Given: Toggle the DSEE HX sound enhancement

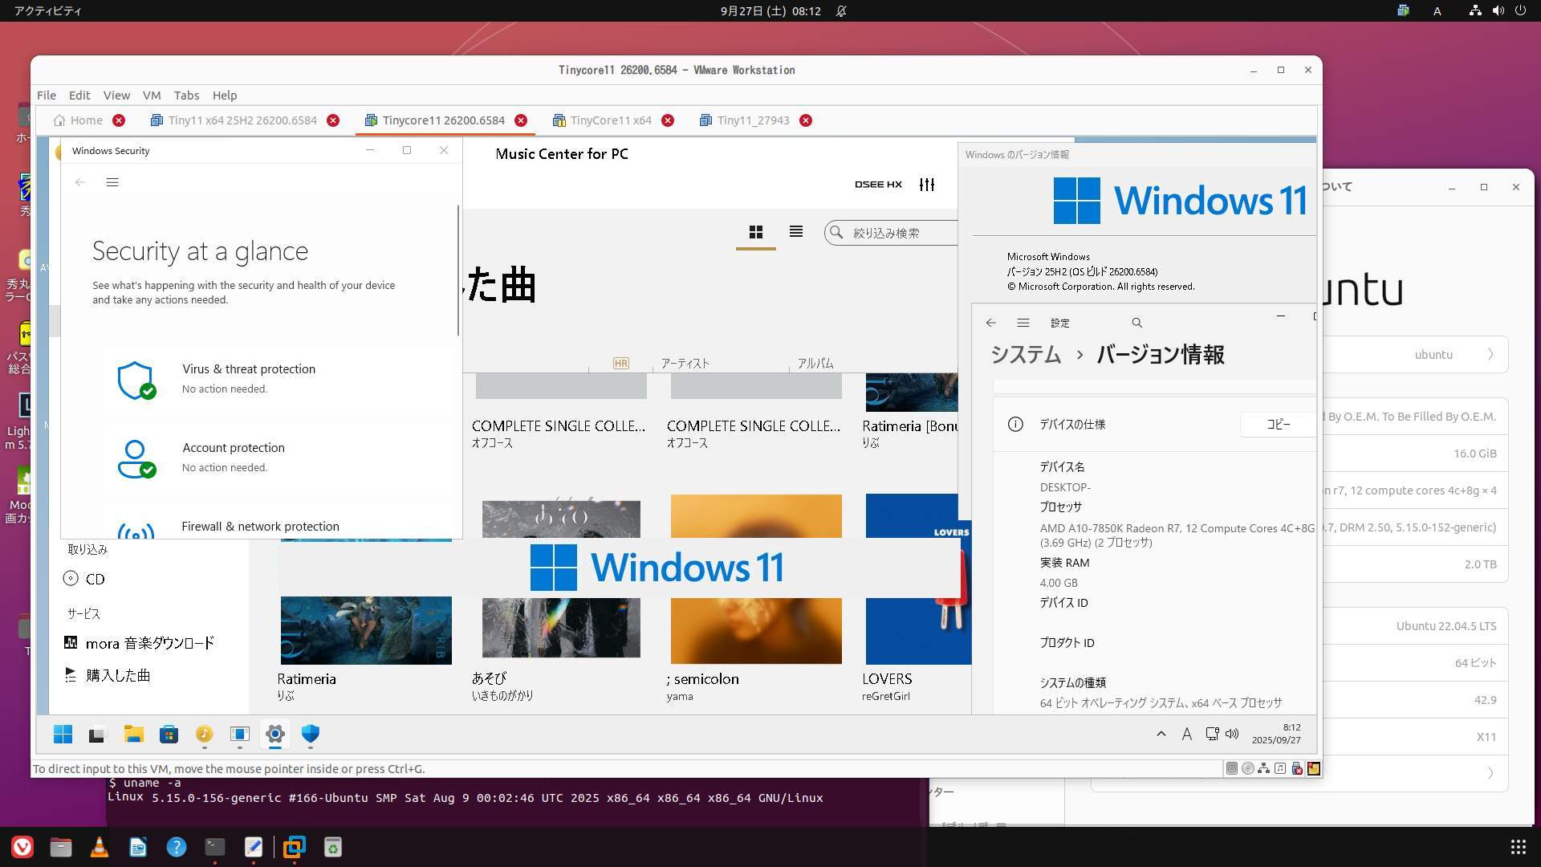Looking at the screenshot, I should click(x=878, y=185).
